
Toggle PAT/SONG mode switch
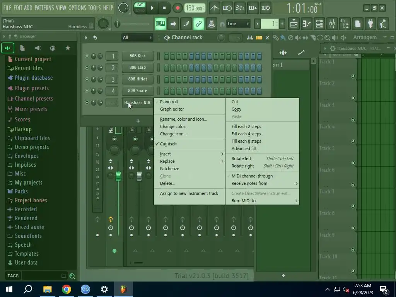click(140, 8)
